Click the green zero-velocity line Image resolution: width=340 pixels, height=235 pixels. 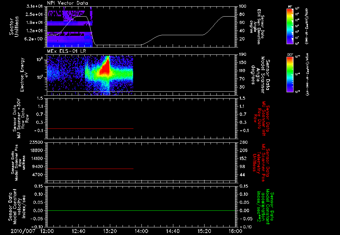(141, 210)
